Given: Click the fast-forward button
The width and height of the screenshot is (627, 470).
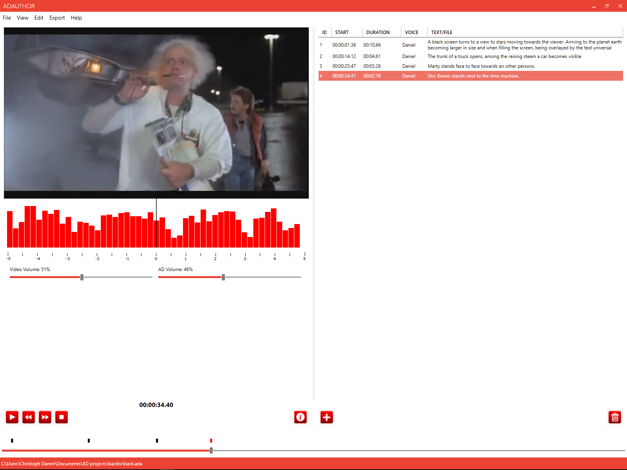Looking at the screenshot, I should click(45, 417).
